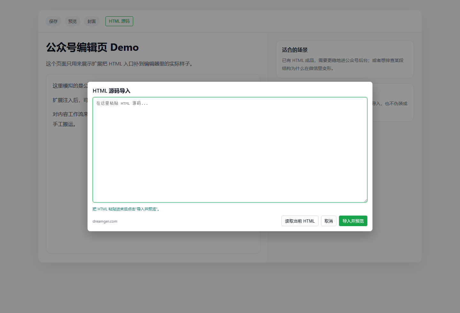Image resolution: width=460 pixels, height=313 pixels.
Task: Open the dreamger.com link
Action: [x=105, y=221]
